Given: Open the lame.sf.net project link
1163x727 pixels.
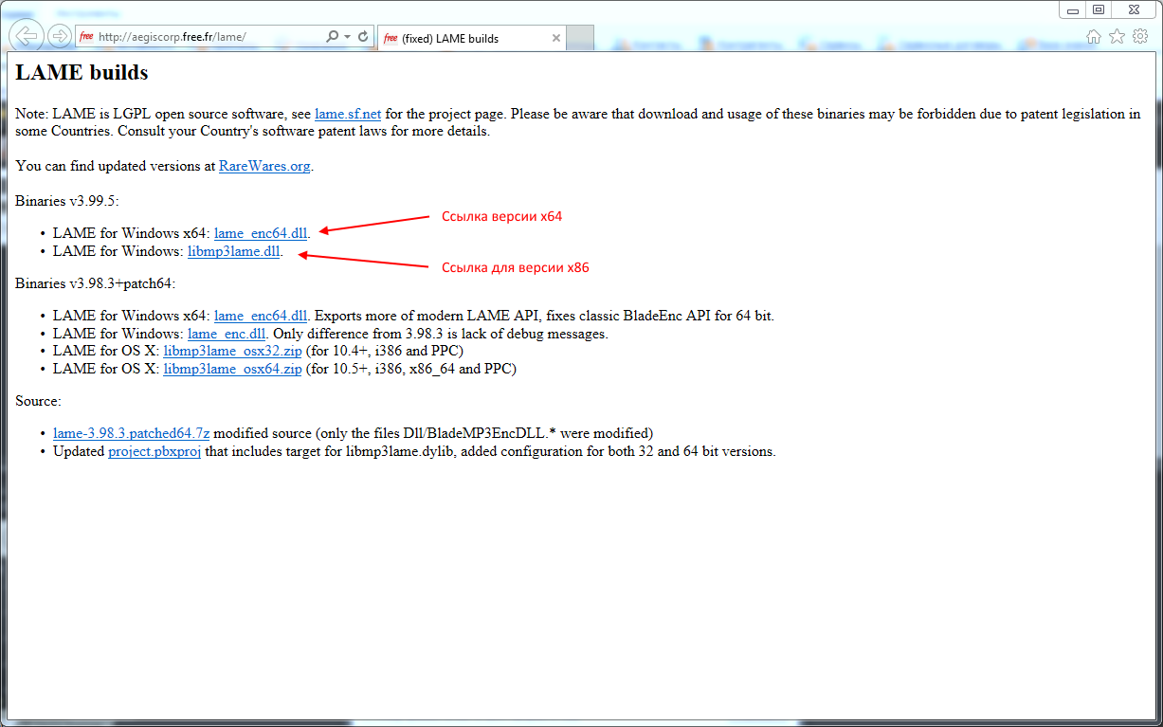Looking at the screenshot, I should point(347,114).
